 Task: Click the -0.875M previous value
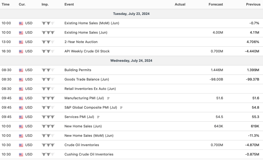pos(252,154)
